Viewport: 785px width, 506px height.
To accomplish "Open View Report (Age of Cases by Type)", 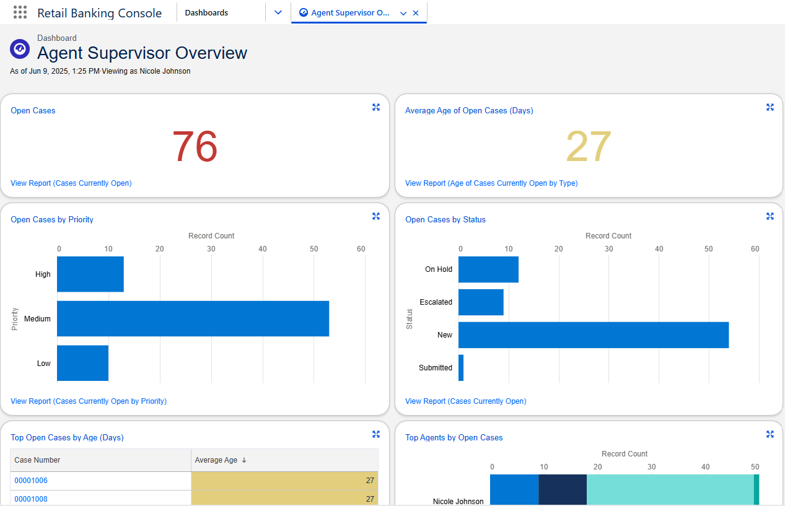I will coord(491,183).
